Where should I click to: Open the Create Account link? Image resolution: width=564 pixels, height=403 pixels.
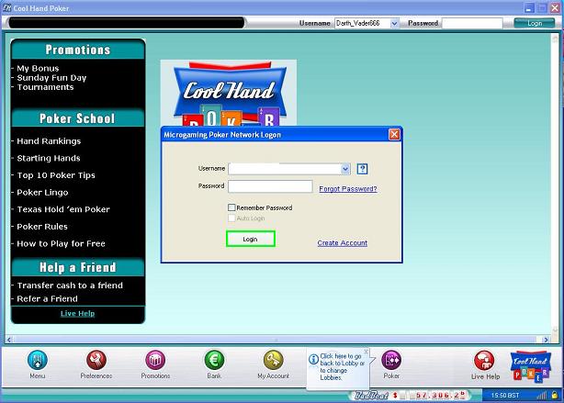coord(342,243)
